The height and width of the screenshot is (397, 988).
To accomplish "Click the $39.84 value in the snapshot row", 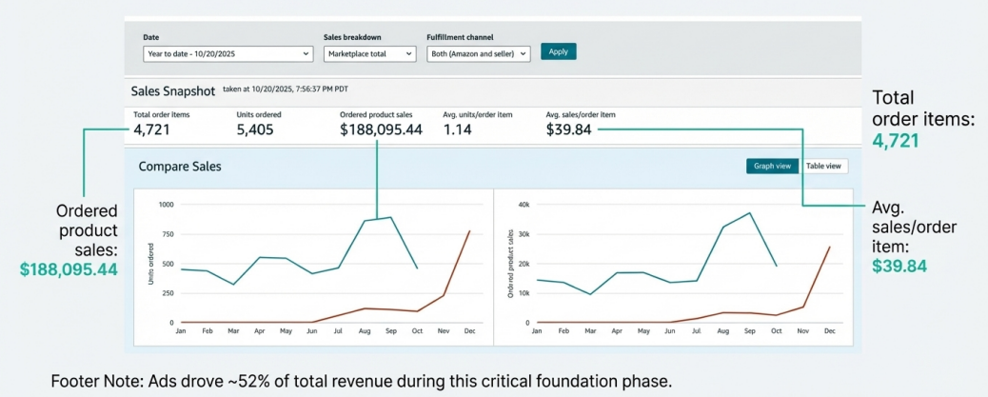I will [x=568, y=129].
